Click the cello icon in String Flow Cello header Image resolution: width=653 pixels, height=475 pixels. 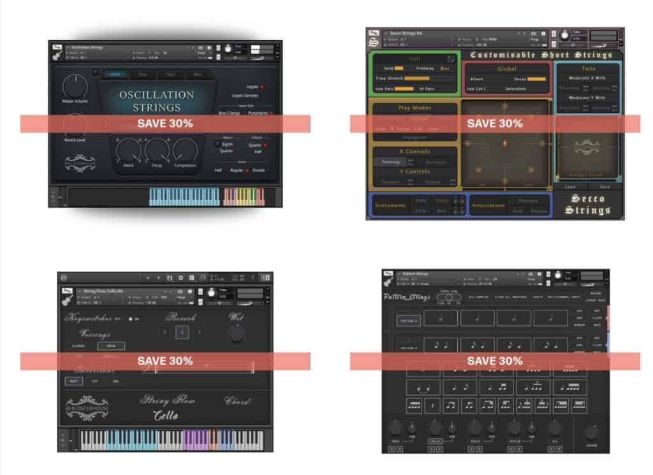pos(66,300)
